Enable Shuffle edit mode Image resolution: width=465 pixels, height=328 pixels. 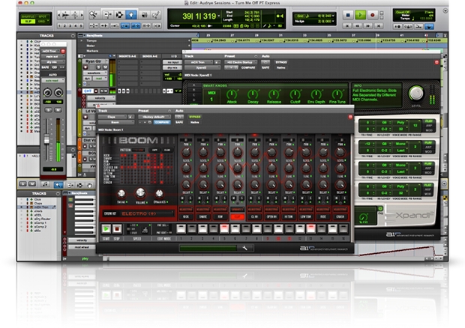point(28,16)
